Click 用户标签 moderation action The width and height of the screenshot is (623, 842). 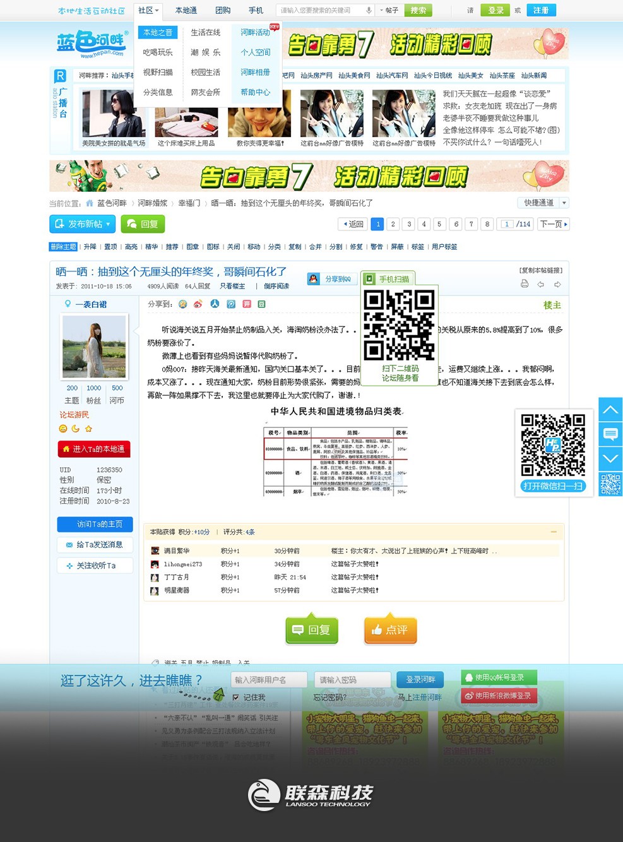[x=444, y=247]
